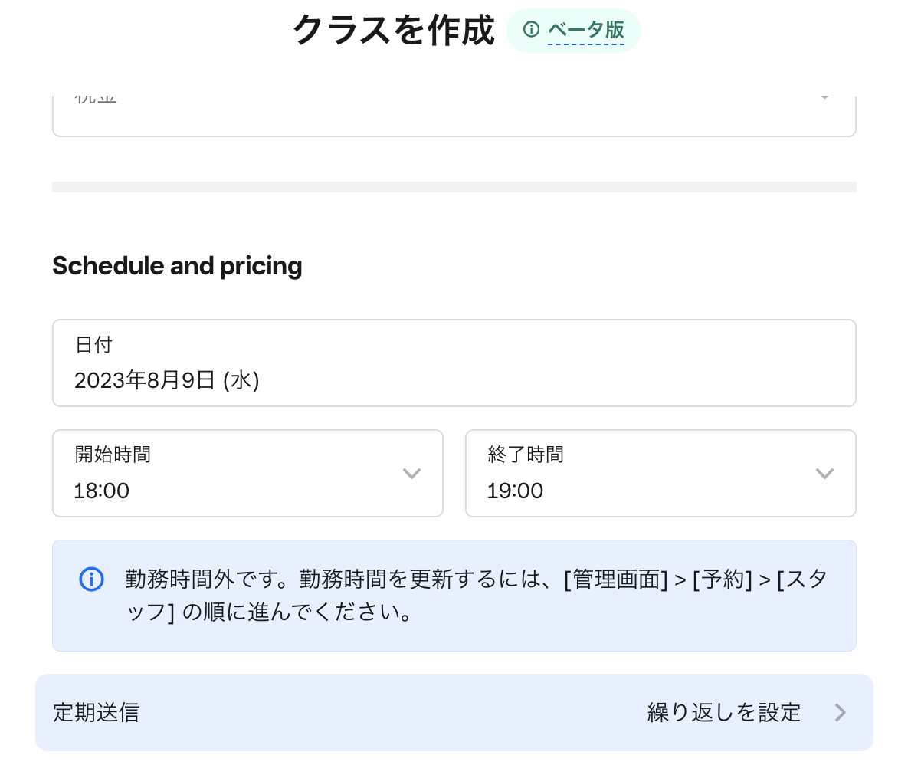Open the partially hidden dropdown at the top

pyautogui.click(x=454, y=115)
